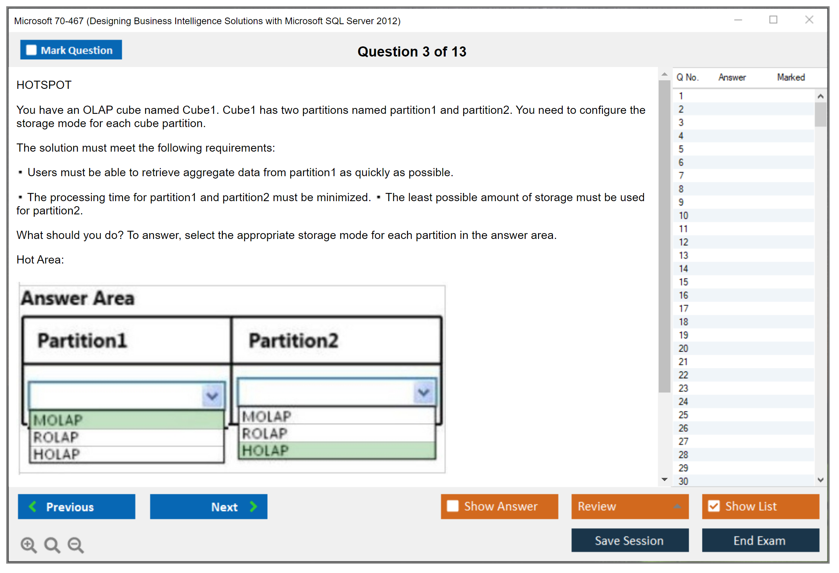Go to the Previous question
The width and height of the screenshot is (839, 573).
pos(76,507)
